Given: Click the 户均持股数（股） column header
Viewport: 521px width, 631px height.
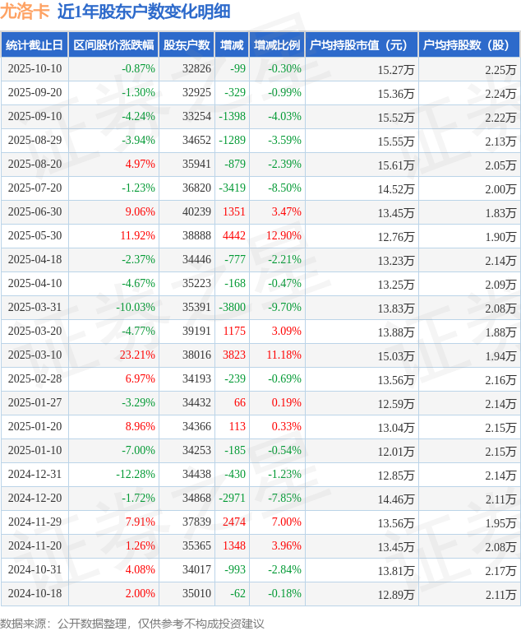Looking at the screenshot, I should 469,45.
